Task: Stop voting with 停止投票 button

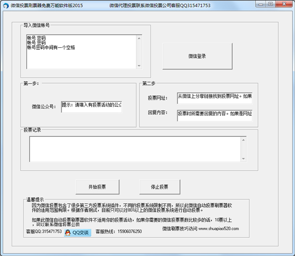Action: (159, 187)
